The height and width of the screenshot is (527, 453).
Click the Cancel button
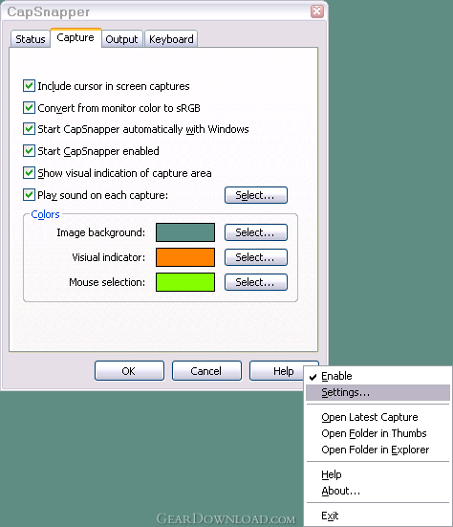tap(206, 371)
